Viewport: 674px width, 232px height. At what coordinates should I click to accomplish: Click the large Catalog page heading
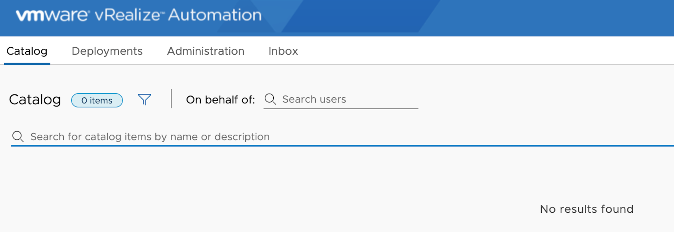(x=35, y=100)
